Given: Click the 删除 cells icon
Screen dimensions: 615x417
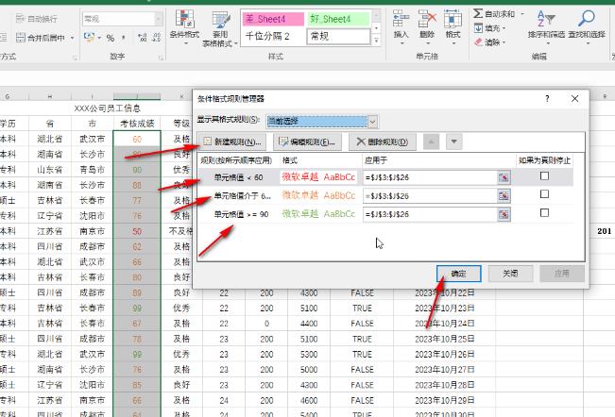Looking at the screenshot, I should (x=427, y=19).
